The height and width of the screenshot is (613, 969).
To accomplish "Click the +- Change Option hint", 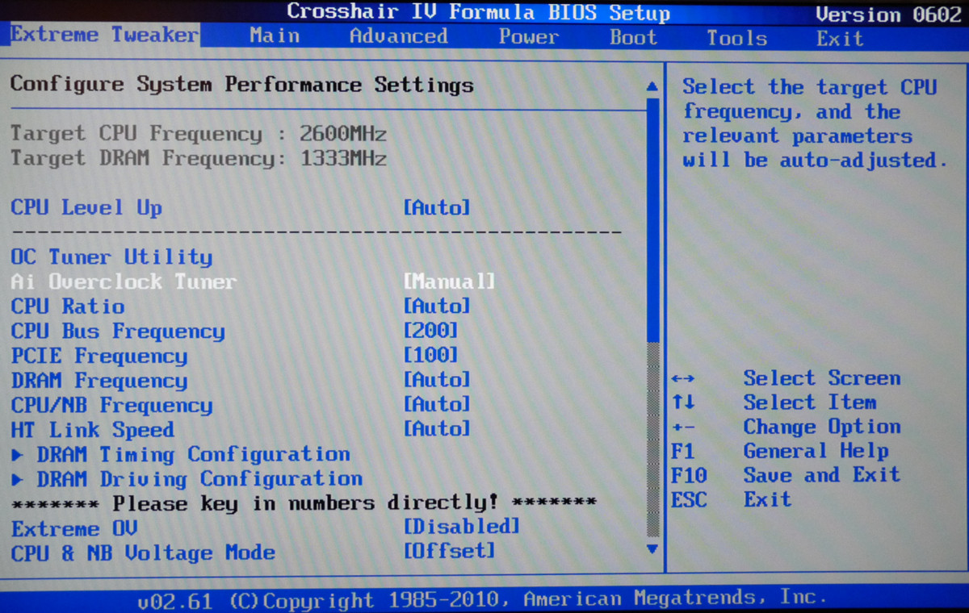I will (x=786, y=427).
